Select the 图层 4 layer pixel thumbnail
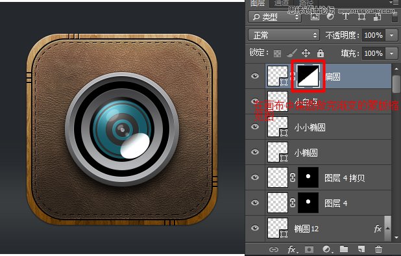Screen dimensions: 401x256 (278, 203)
